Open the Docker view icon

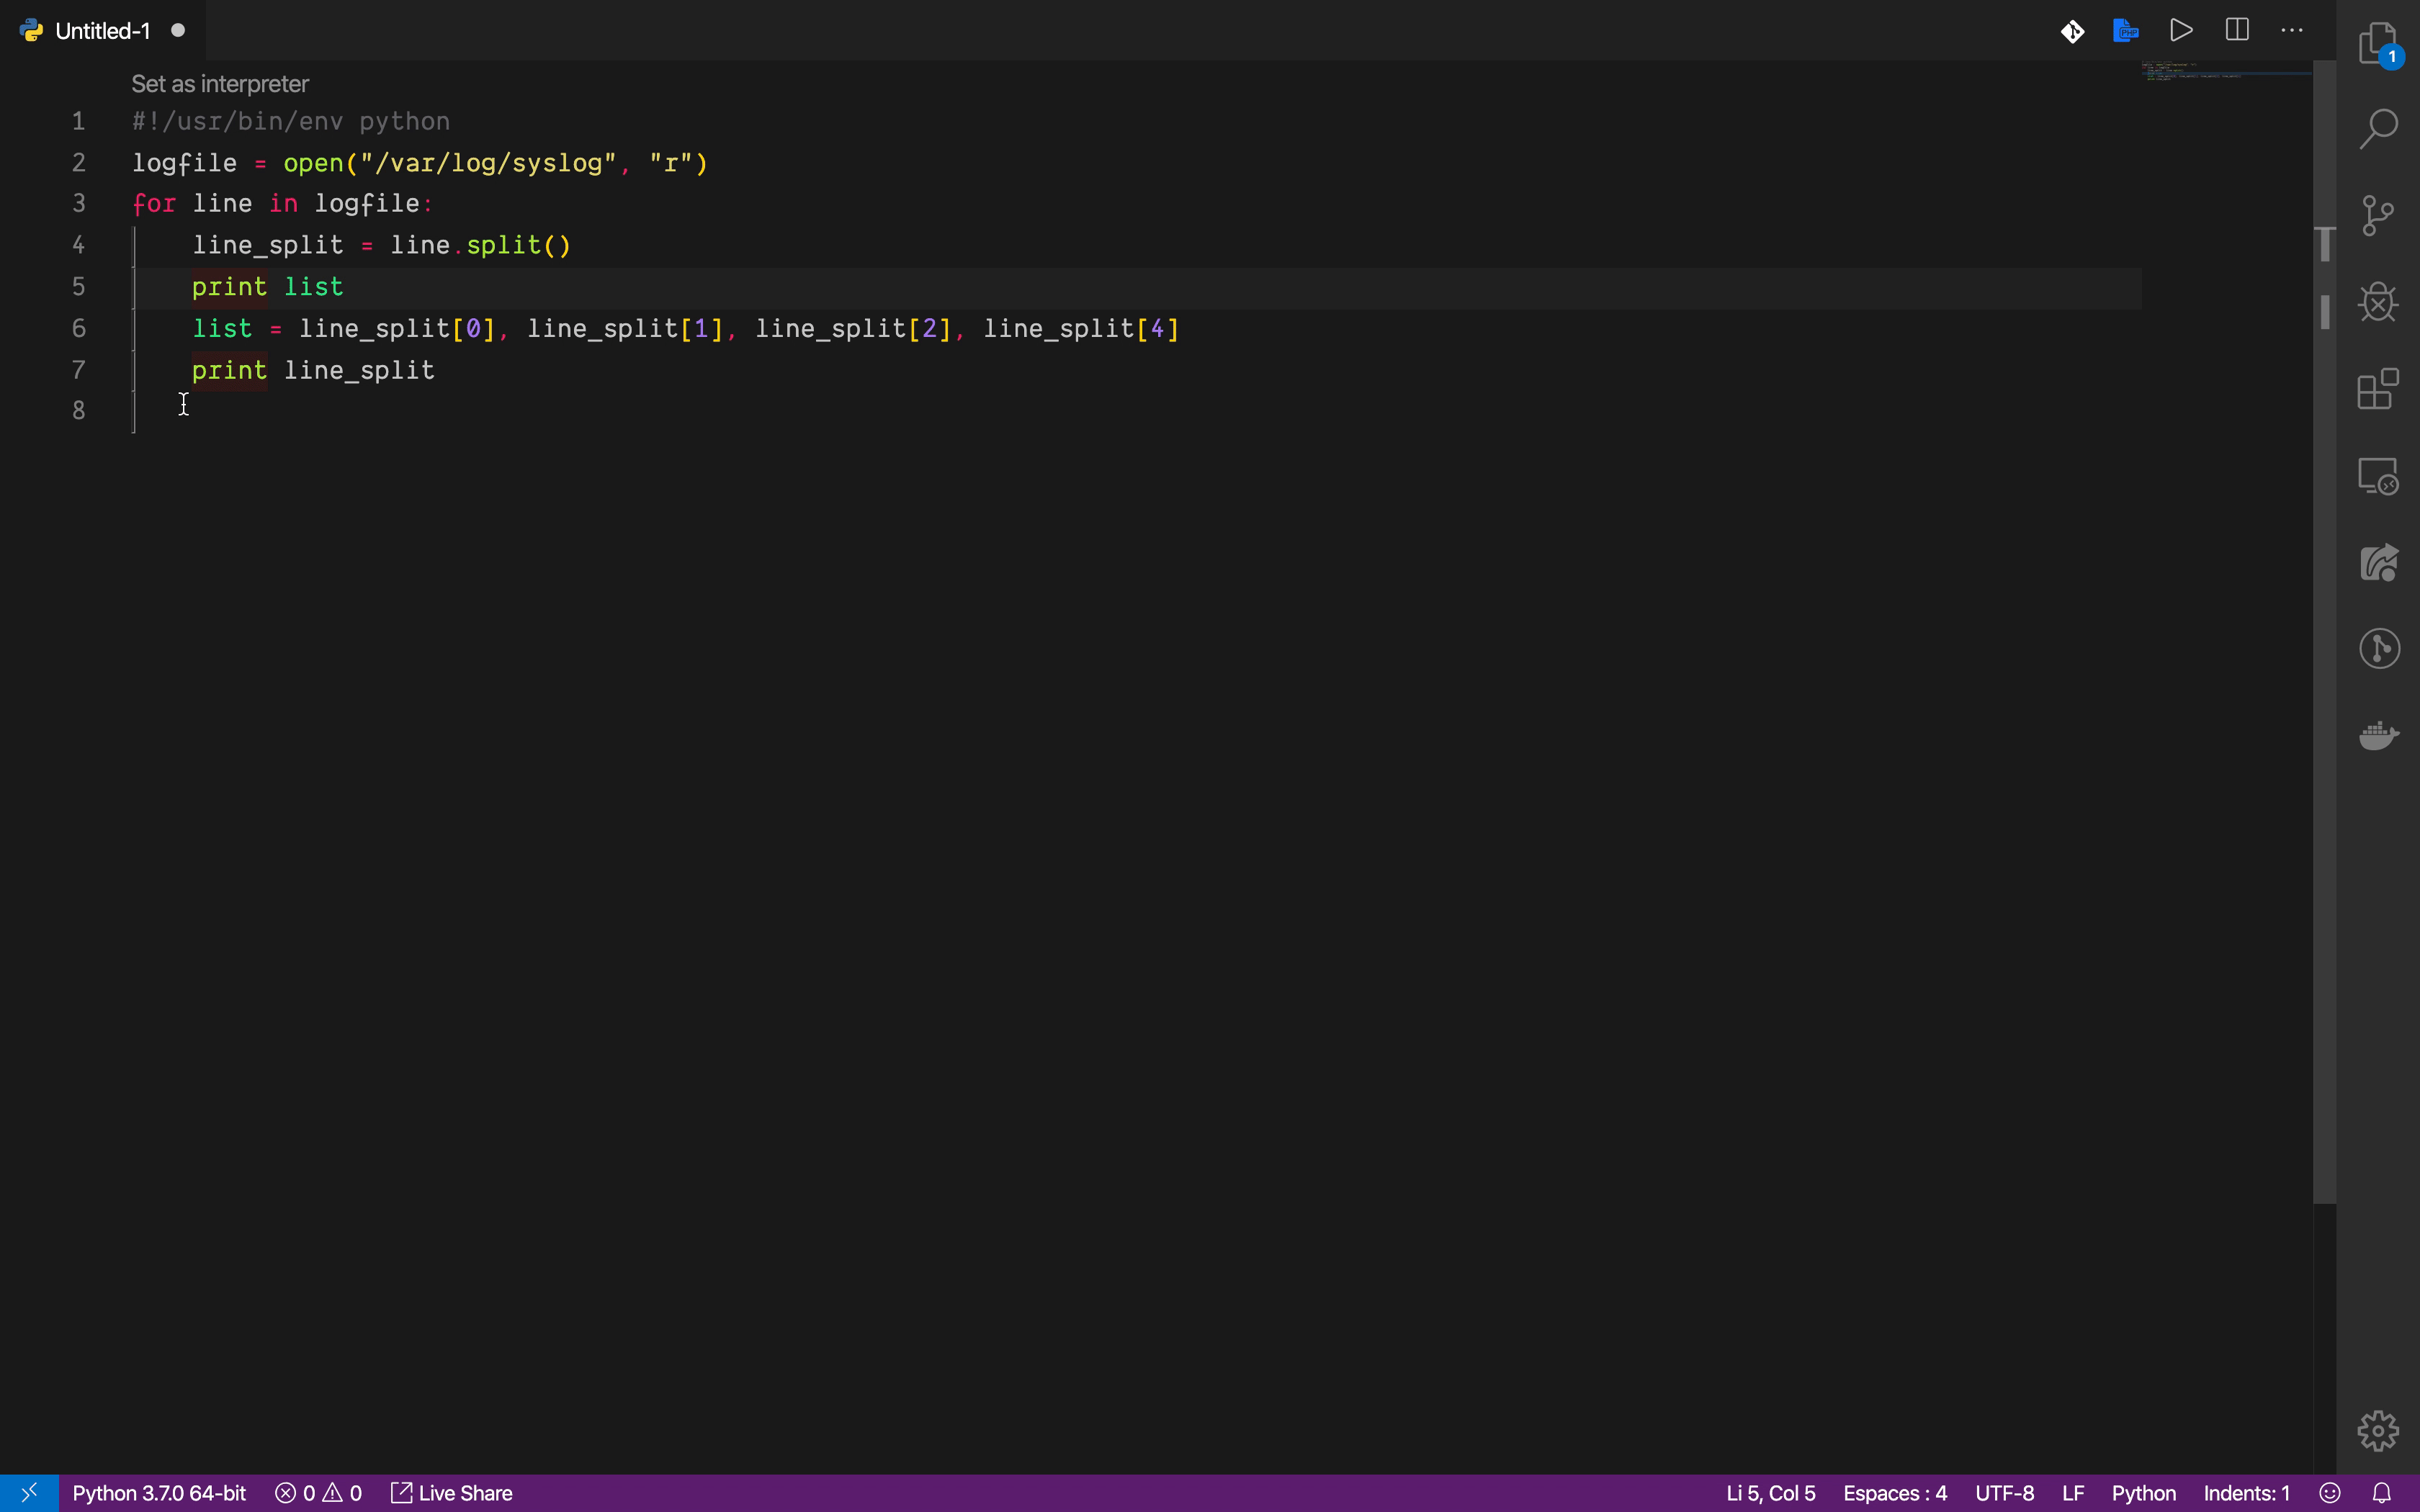click(2378, 735)
